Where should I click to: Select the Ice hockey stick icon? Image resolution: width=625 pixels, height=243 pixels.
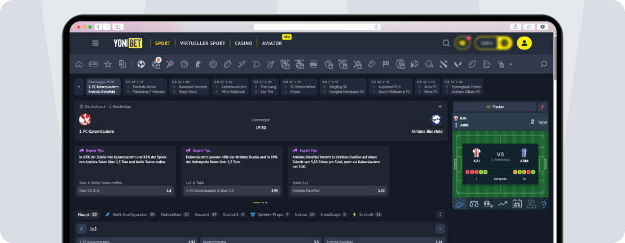coord(271,64)
